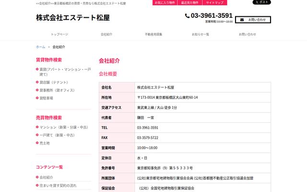This screenshot has width=307, height=192.
Task: Open 最近見た物件 recently viewed tab
Action: (x=190, y=2)
